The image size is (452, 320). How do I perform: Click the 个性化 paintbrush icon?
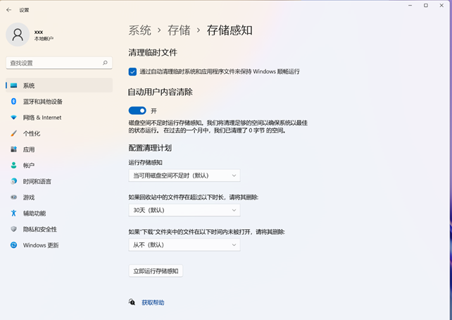[x=13, y=133]
